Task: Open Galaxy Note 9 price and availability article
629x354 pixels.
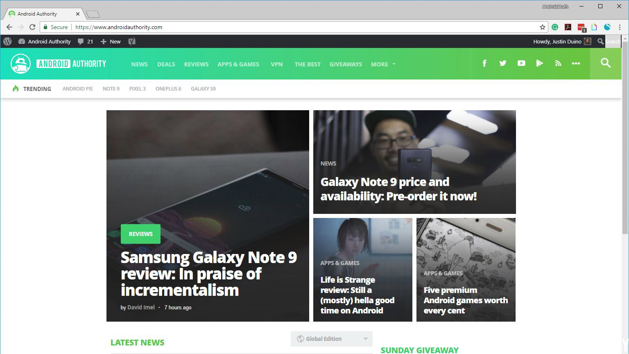Action: coord(398,189)
